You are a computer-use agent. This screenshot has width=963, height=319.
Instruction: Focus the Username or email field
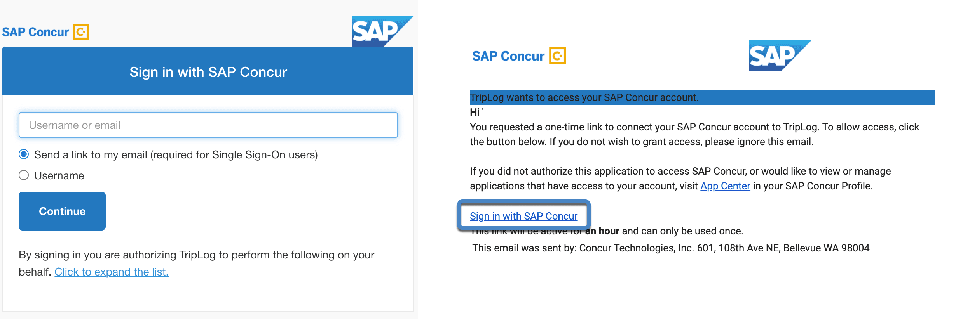[208, 125]
